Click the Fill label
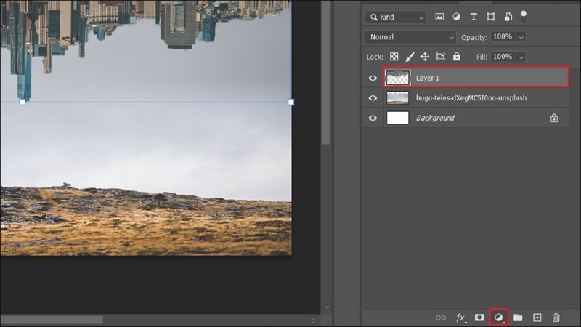 pos(482,57)
